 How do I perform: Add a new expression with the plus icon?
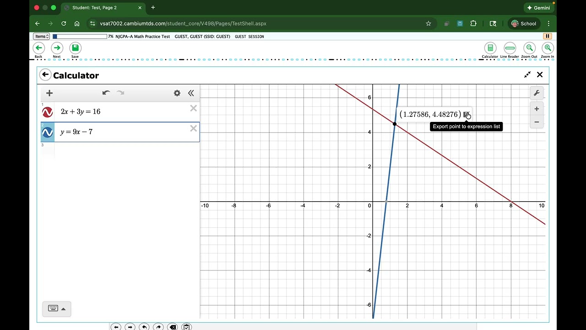(x=49, y=93)
